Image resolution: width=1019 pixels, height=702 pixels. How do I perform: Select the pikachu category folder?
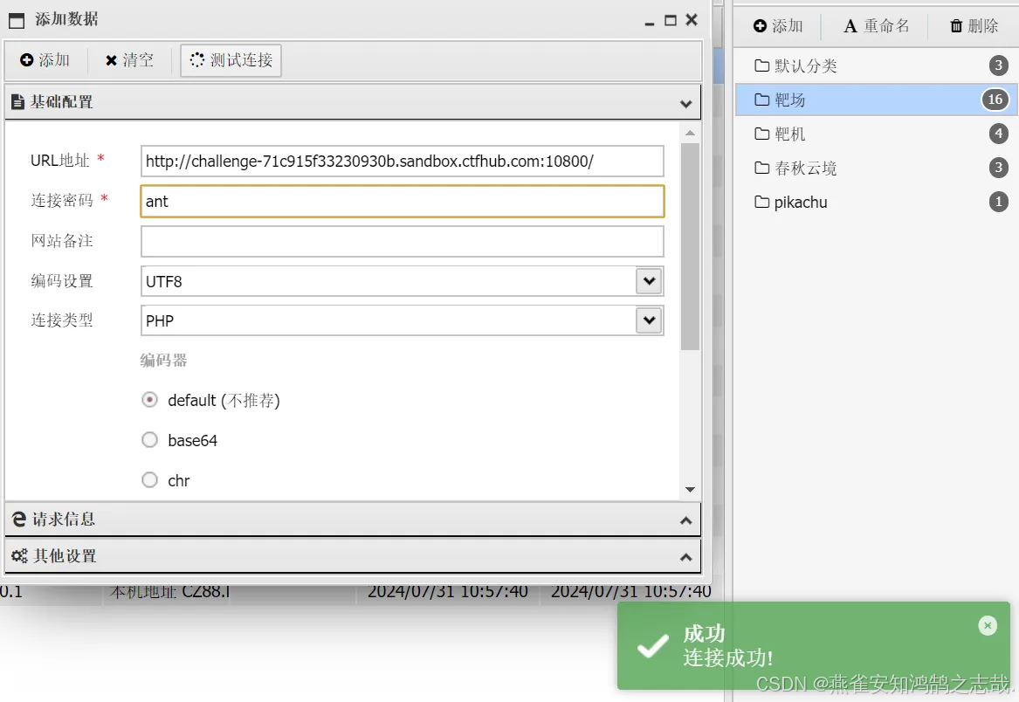(x=799, y=202)
